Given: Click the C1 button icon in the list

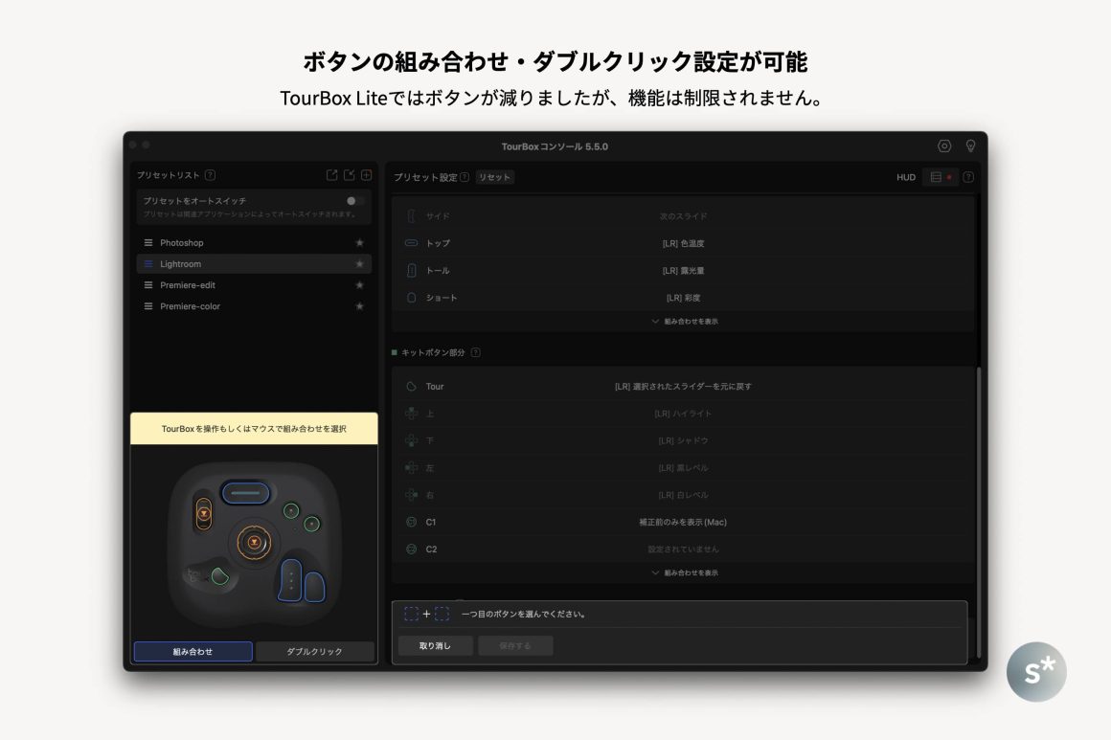Looking at the screenshot, I should coord(411,523).
